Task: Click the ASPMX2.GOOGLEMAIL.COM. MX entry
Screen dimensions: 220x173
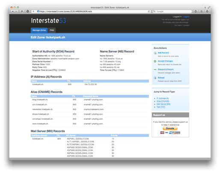Action: pos(80,147)
